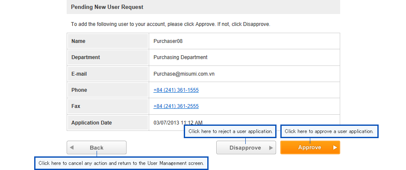Click the left arrow on Back button

[72, 147]
